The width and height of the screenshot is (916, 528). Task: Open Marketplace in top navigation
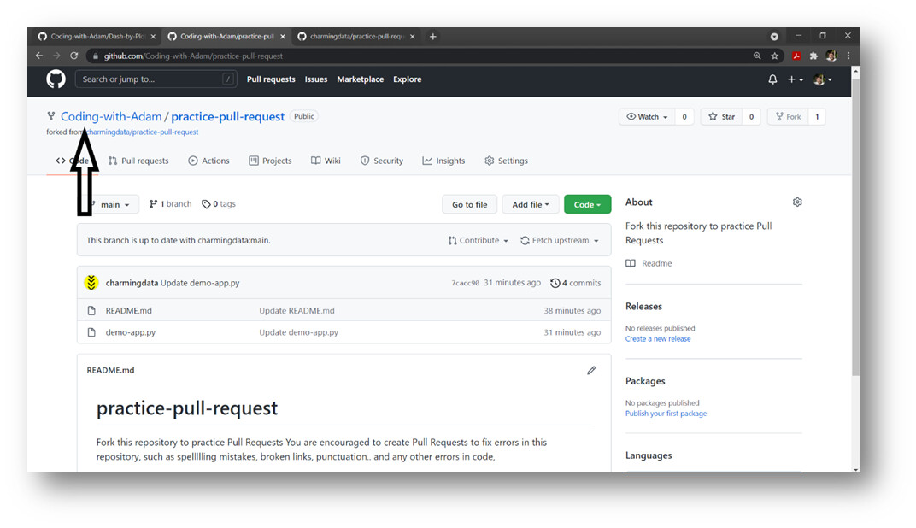tap(361, 79)
